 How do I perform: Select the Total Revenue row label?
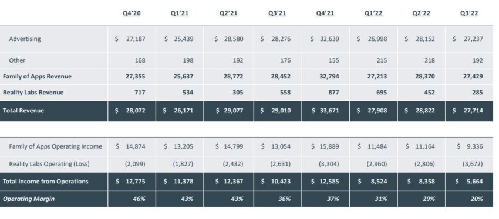[23, 111]
